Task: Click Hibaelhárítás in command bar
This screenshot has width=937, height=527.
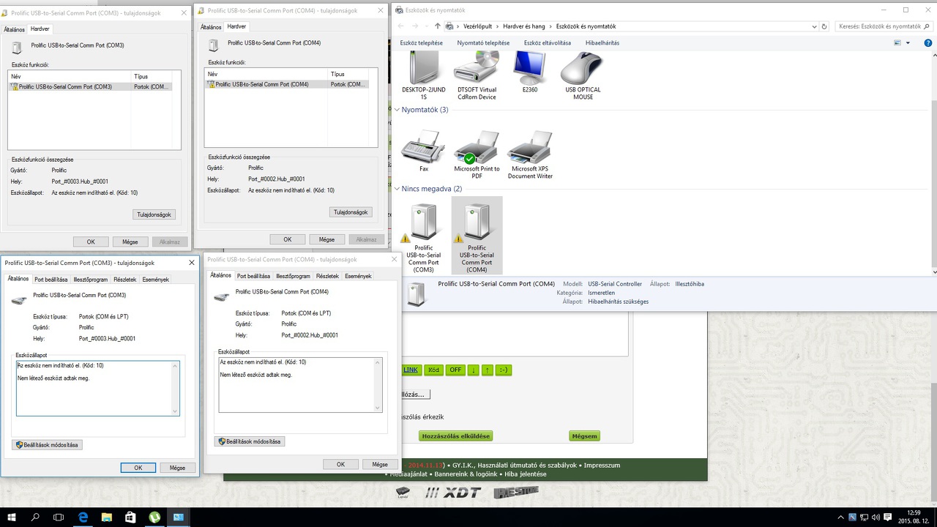Action: (x=602, y=43)
